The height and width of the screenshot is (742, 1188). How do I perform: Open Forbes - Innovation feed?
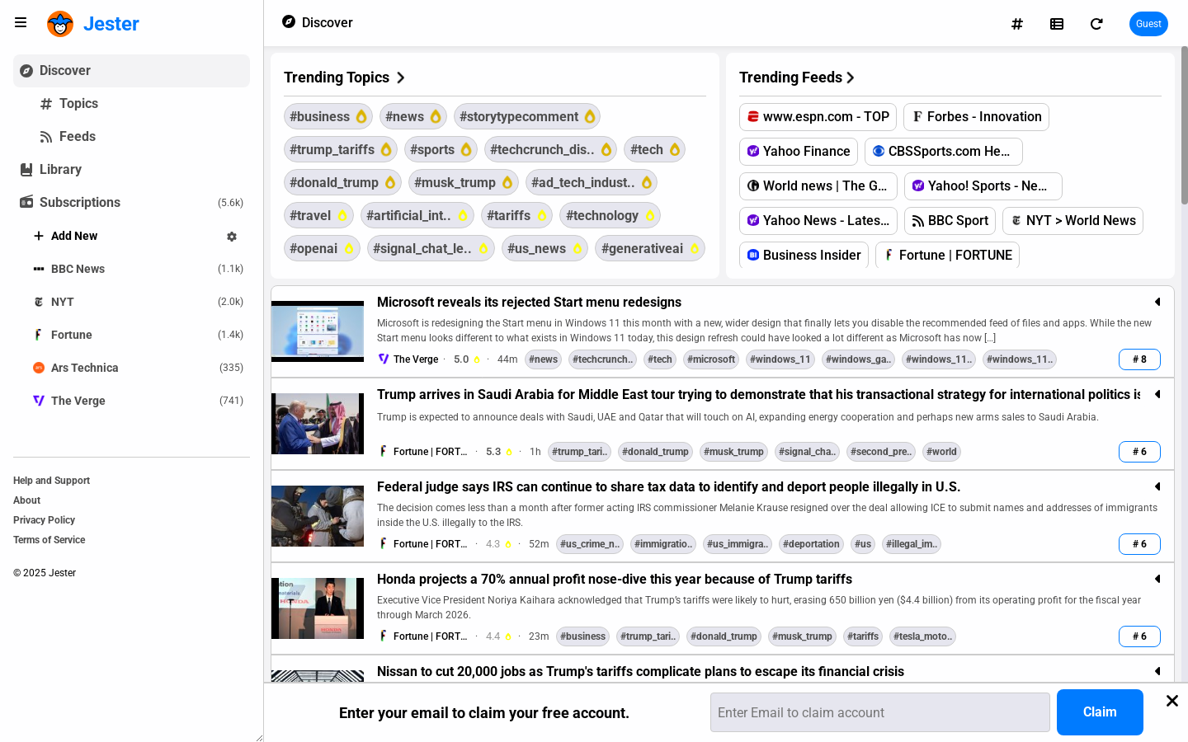pyautogui.click(x=976, y=117)
